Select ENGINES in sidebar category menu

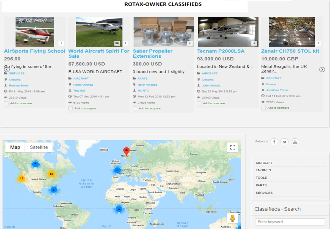(x=263, y=170)
